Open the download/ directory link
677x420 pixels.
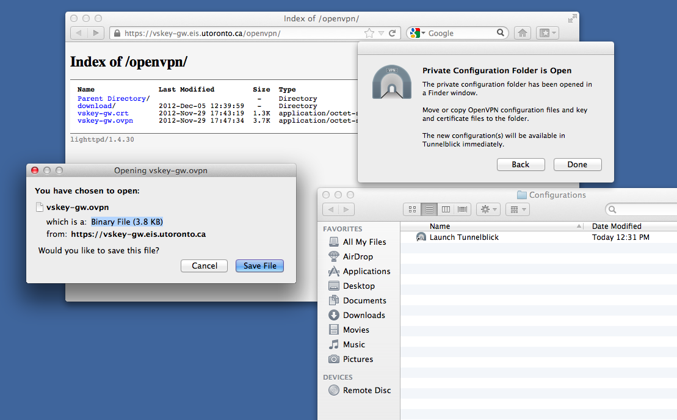click(95, 106)
